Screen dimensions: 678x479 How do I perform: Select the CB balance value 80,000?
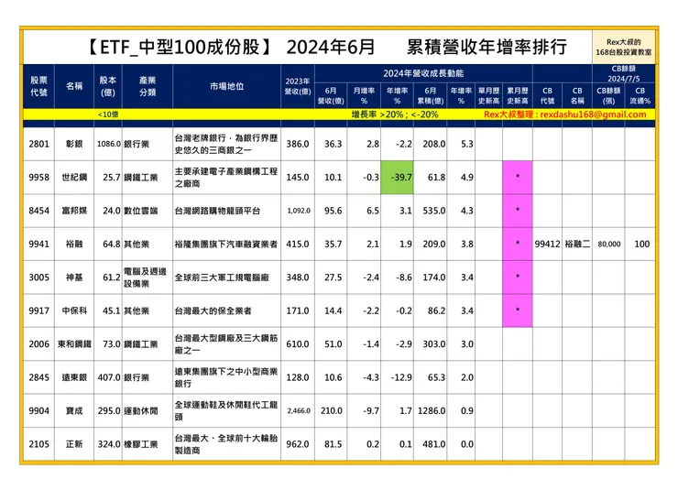pos(608,245)
